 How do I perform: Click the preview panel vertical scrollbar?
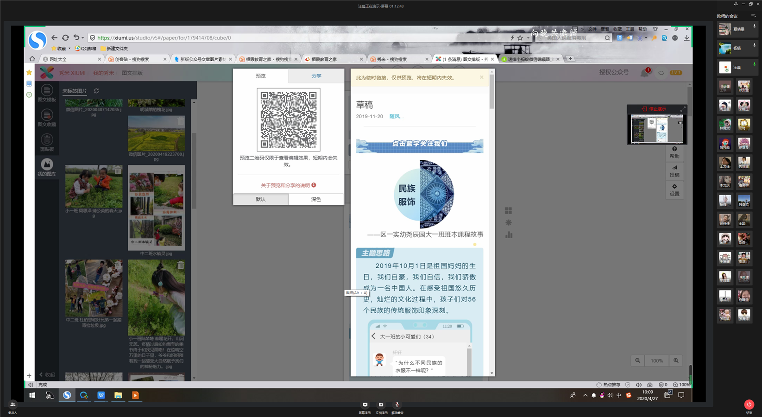pyautogui.click(x=492, y=92)
